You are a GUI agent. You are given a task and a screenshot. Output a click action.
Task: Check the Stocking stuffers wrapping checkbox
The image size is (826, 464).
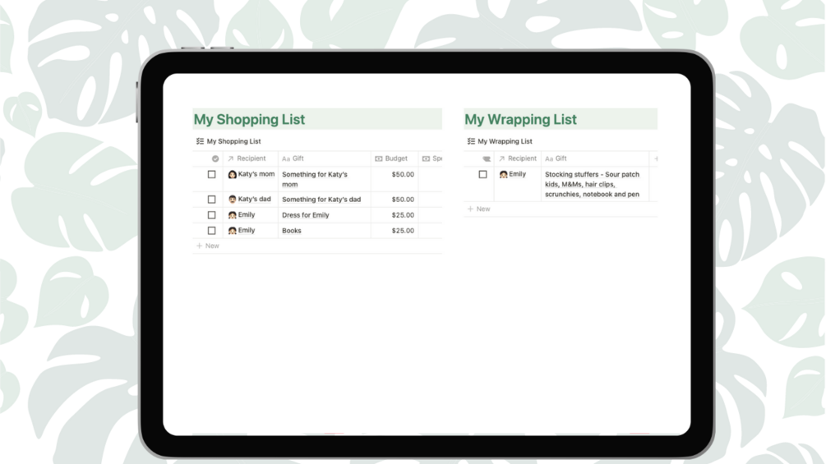coord(482,174)
